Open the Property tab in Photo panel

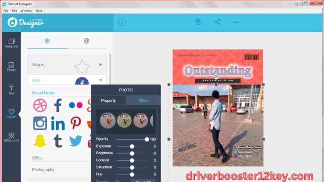109,100
